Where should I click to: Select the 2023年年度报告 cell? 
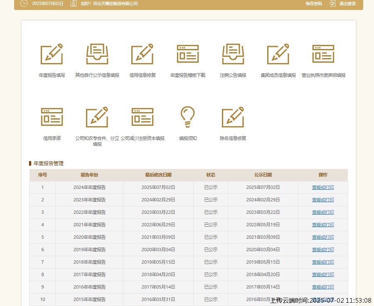[89, 200]
